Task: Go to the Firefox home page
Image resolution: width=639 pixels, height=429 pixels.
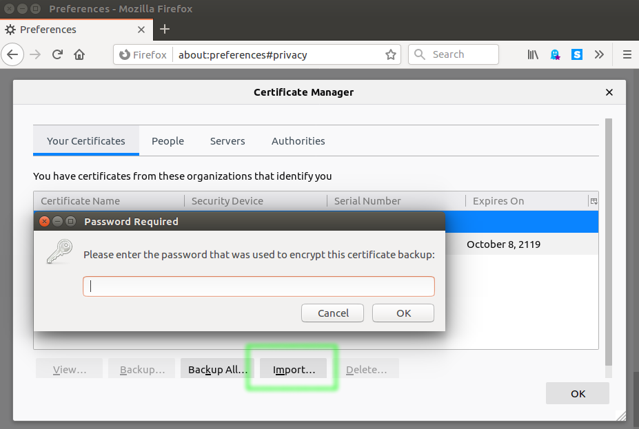Action: pos(79,54)
